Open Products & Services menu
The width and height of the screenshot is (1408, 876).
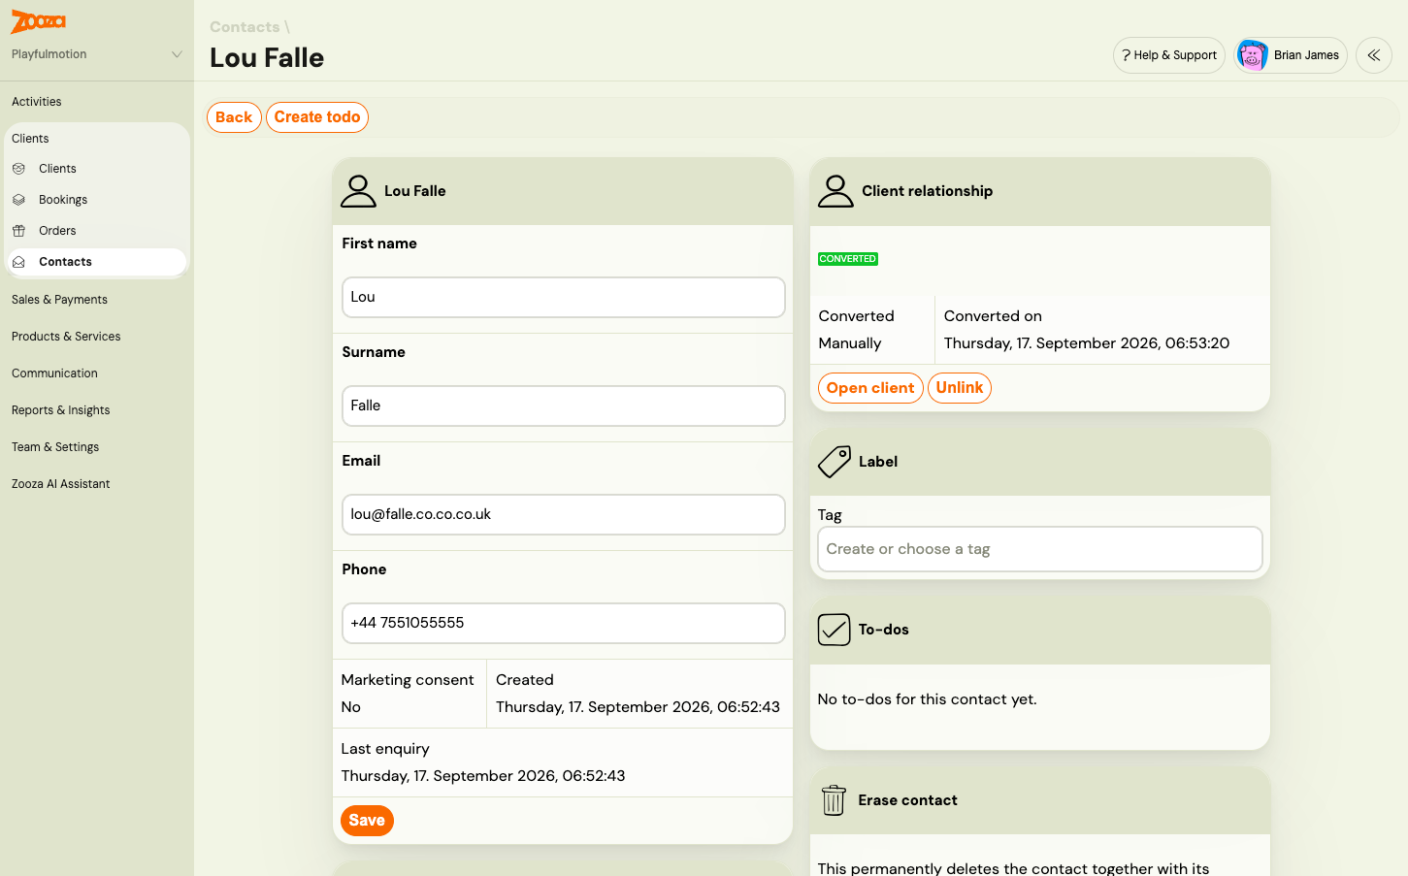click(x=66, y=337)
